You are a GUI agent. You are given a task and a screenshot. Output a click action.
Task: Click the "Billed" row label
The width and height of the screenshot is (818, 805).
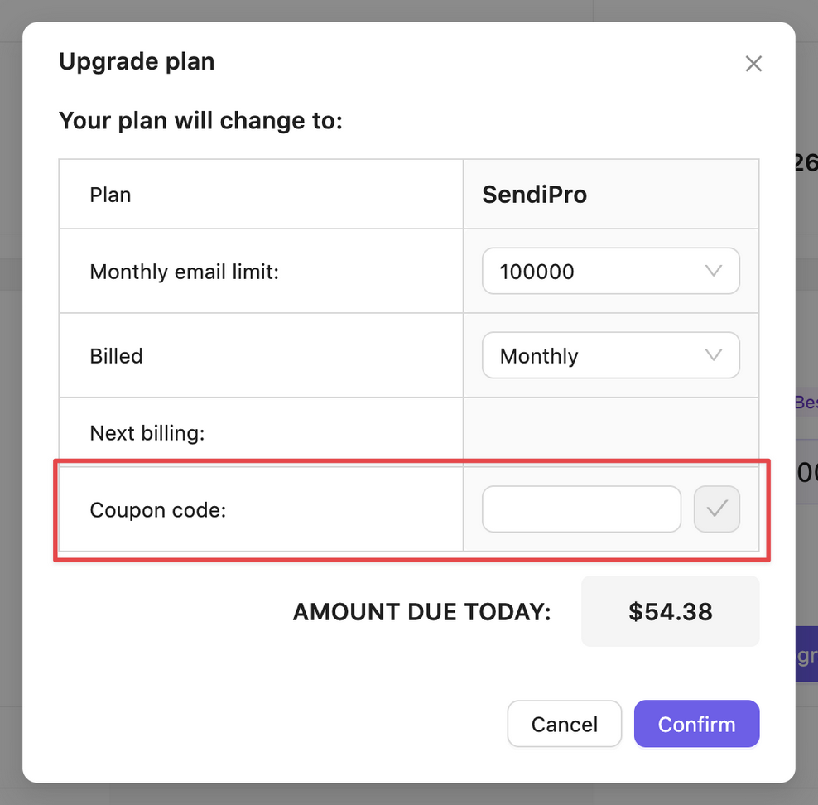[x=116, y=356]
